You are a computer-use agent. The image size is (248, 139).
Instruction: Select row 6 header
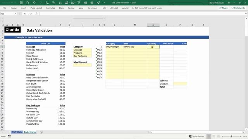[x=2, y=47]
